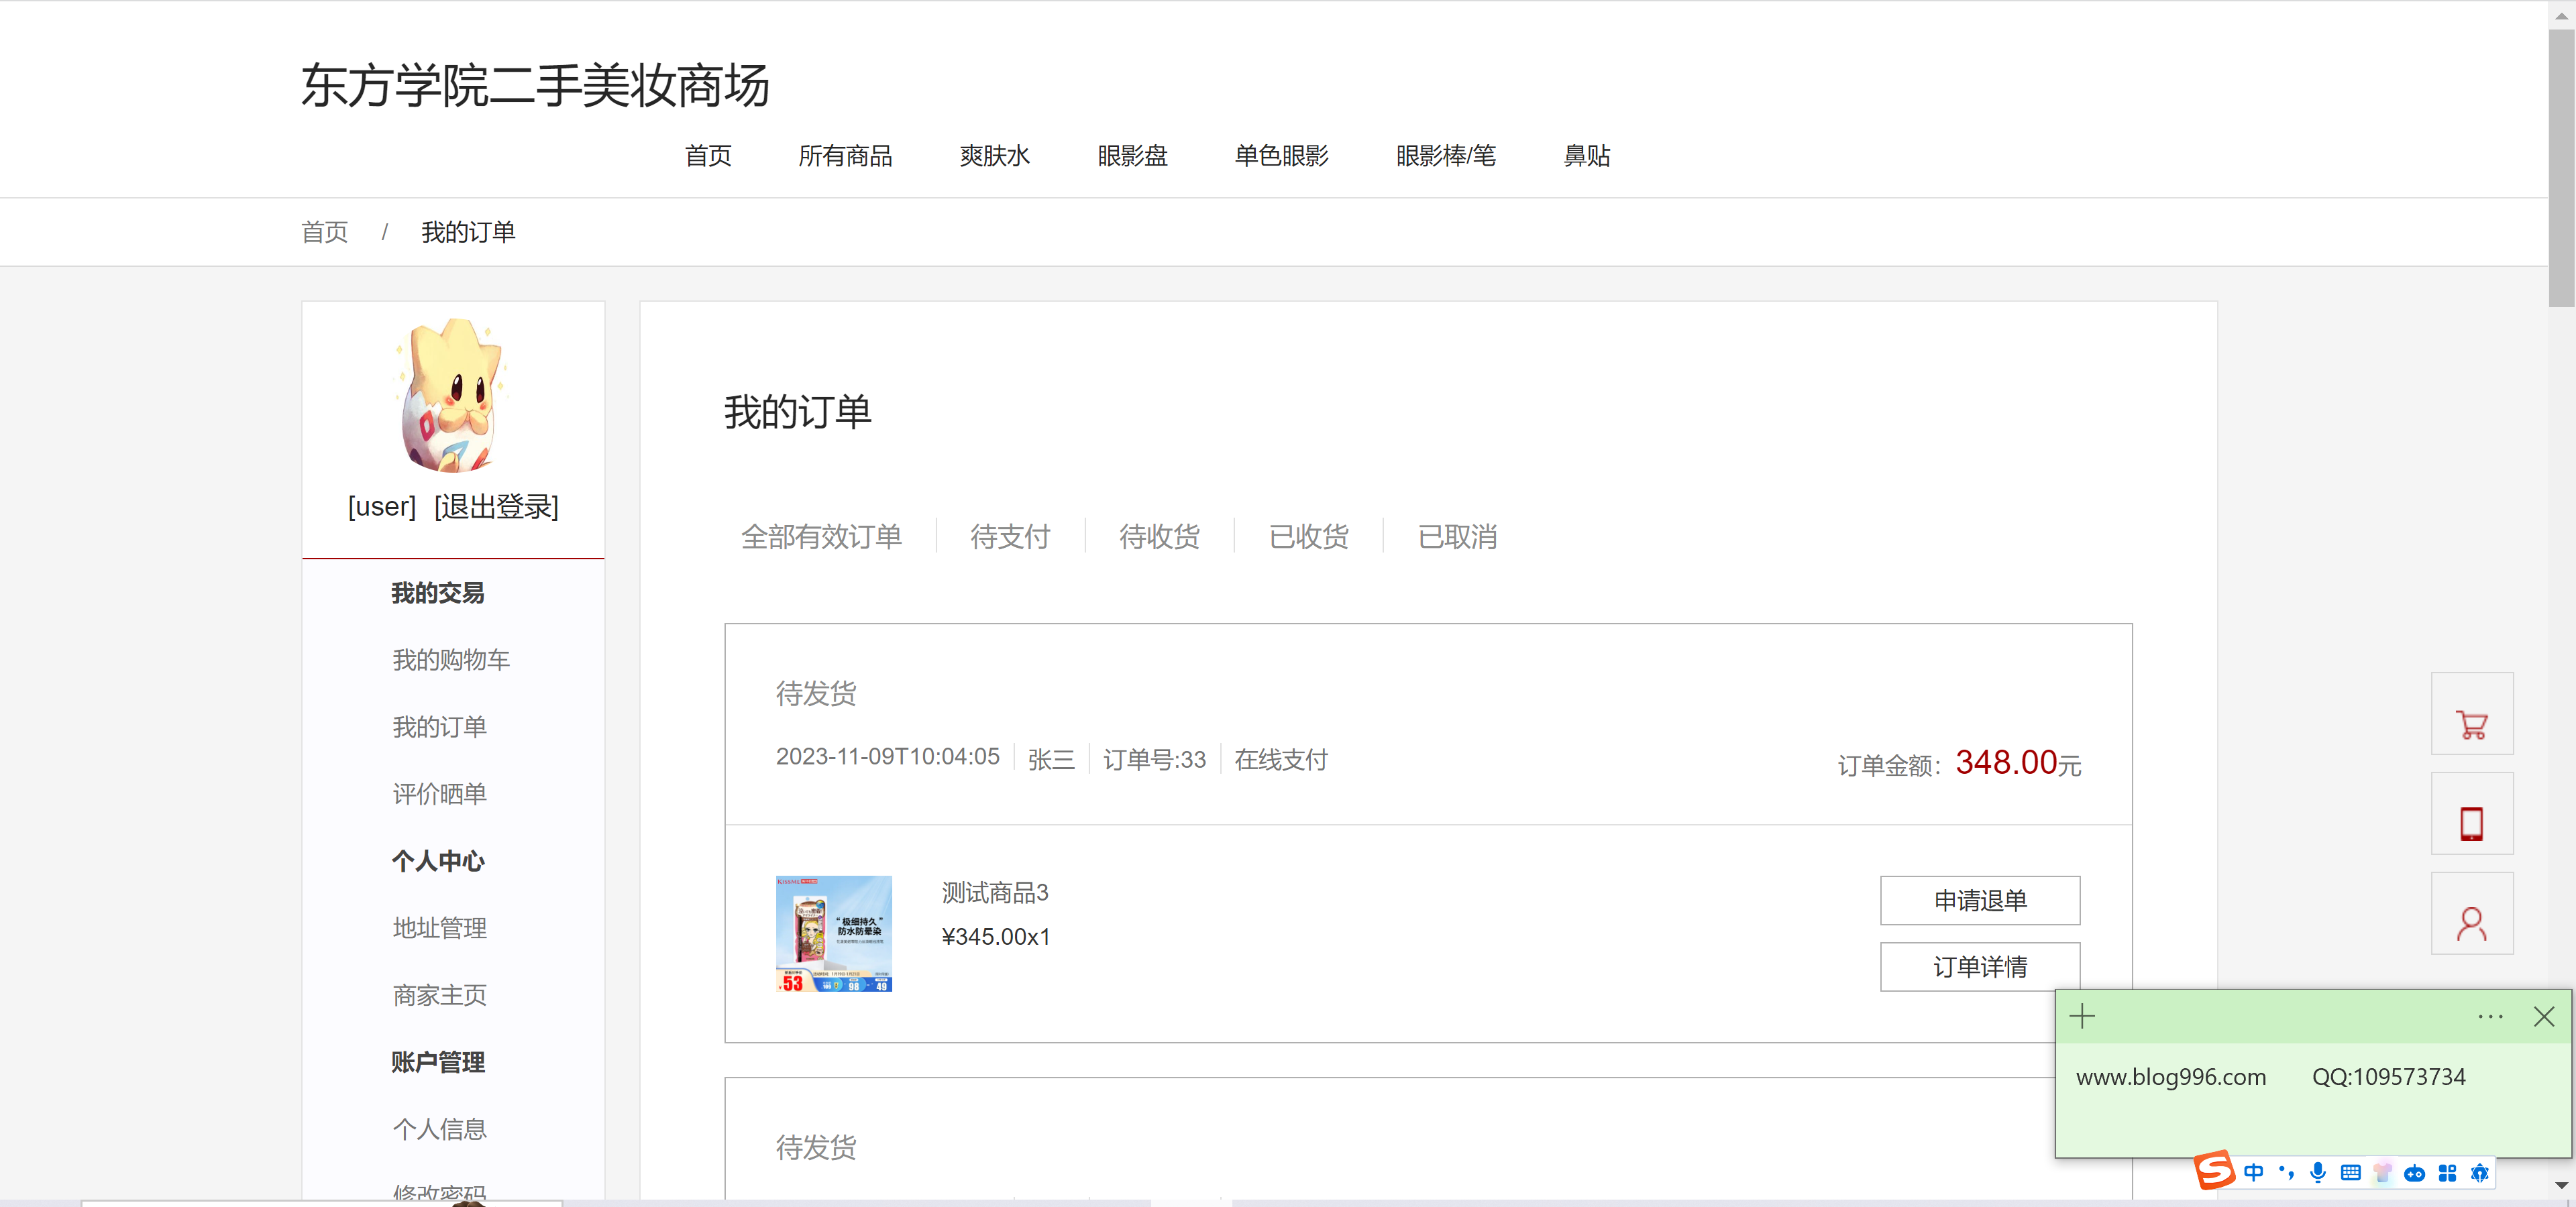Open 订单详情 for order 33
Screen dimensions: 2576x1207
click(1980, 966)
